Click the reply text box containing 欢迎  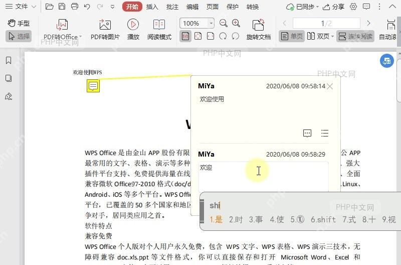pyautogui.click(x=264, y=177)
